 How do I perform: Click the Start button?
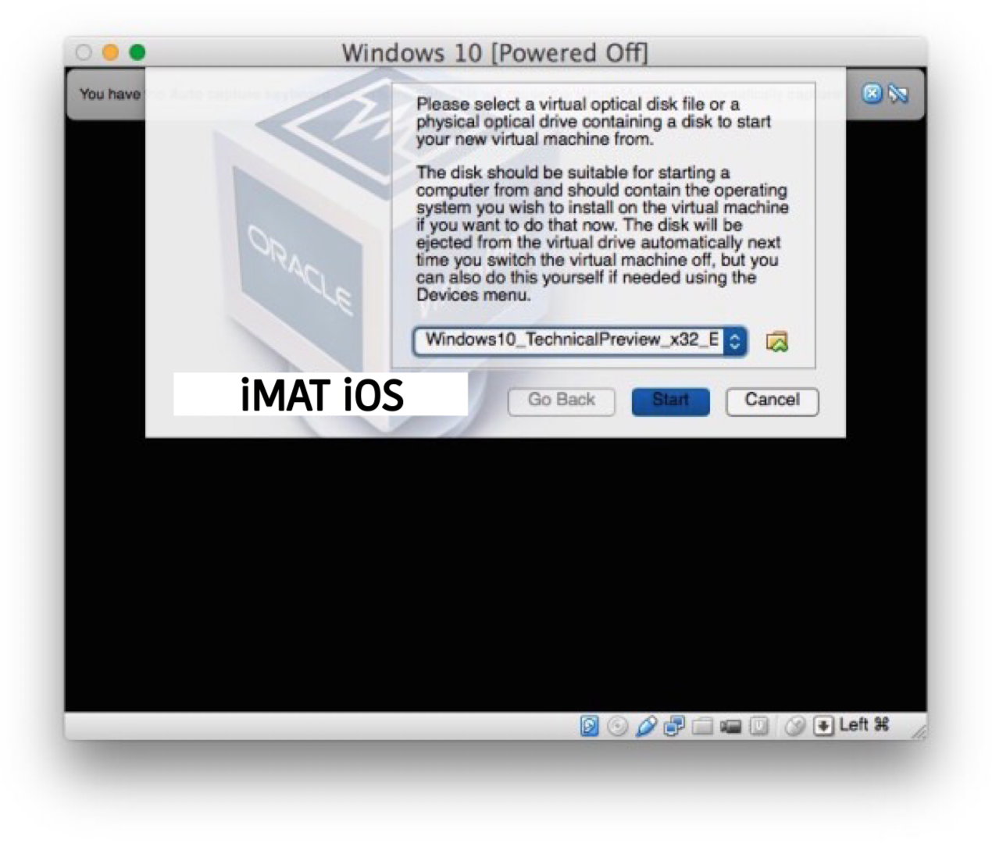pyautogui.click(x=671, y=401)
